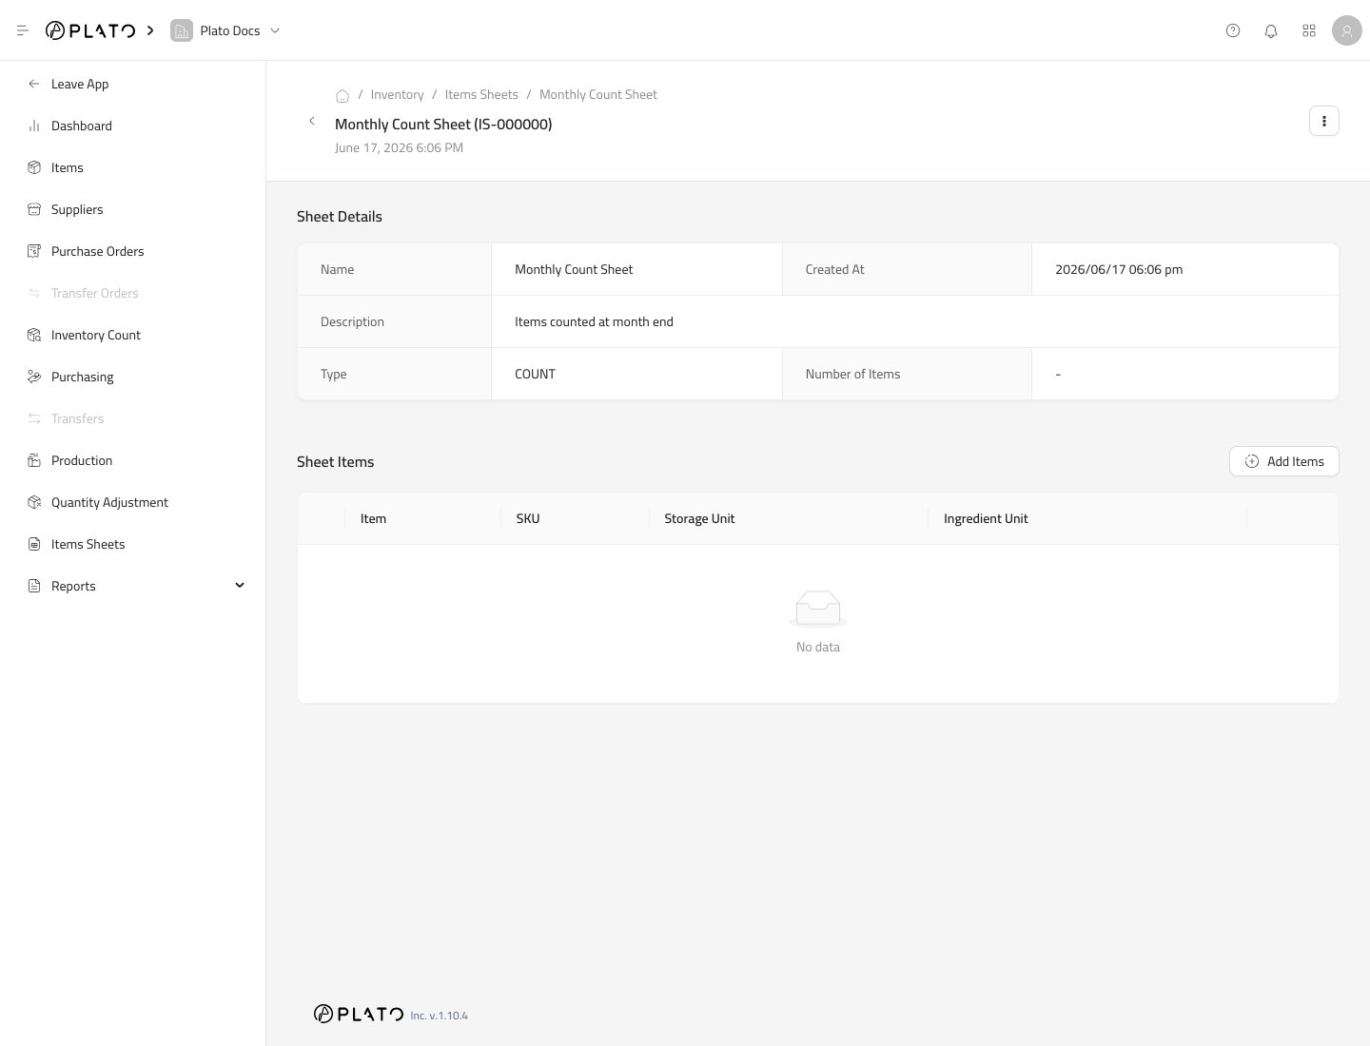Click the Plato Docs building icon
1370x1046 pixels.
coord(182,30)
